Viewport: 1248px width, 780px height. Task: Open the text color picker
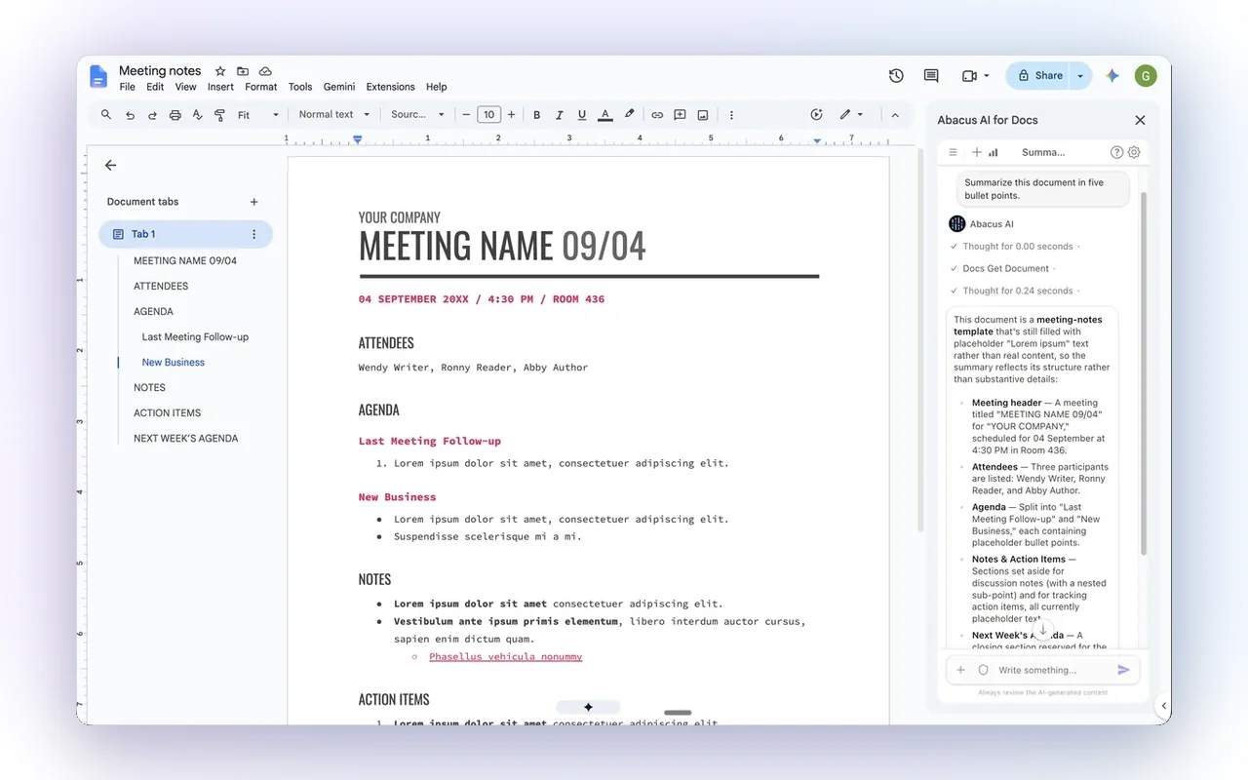[605, 115]
